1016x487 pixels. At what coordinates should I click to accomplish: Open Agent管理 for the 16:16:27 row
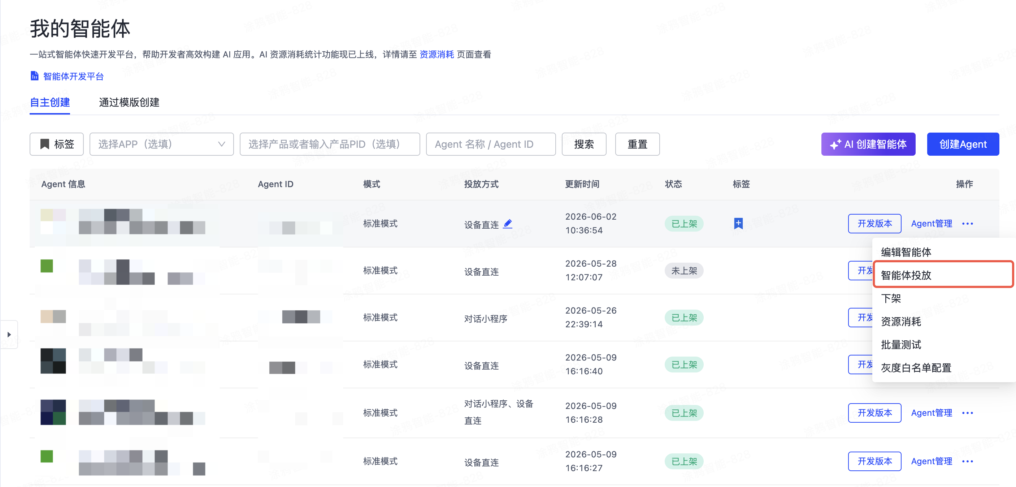[931, 461]
